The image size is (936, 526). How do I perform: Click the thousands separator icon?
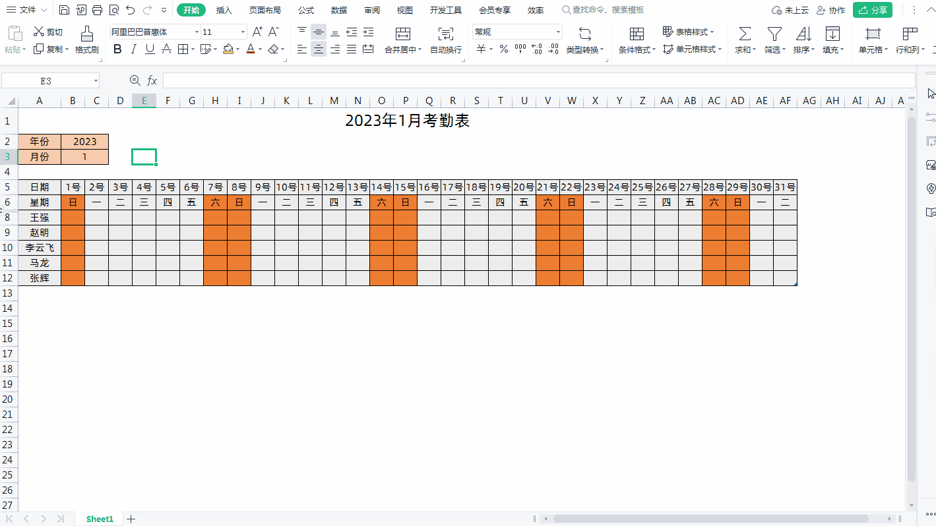point(520,49)
